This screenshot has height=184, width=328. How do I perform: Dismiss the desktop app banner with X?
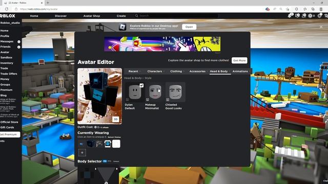[321, 27]
